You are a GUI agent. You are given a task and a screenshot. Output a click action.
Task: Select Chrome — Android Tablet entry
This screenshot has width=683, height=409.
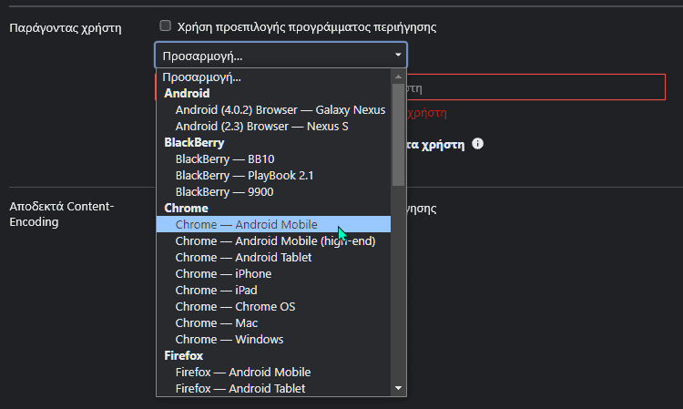pyautogui.click(x=243, y=258)
